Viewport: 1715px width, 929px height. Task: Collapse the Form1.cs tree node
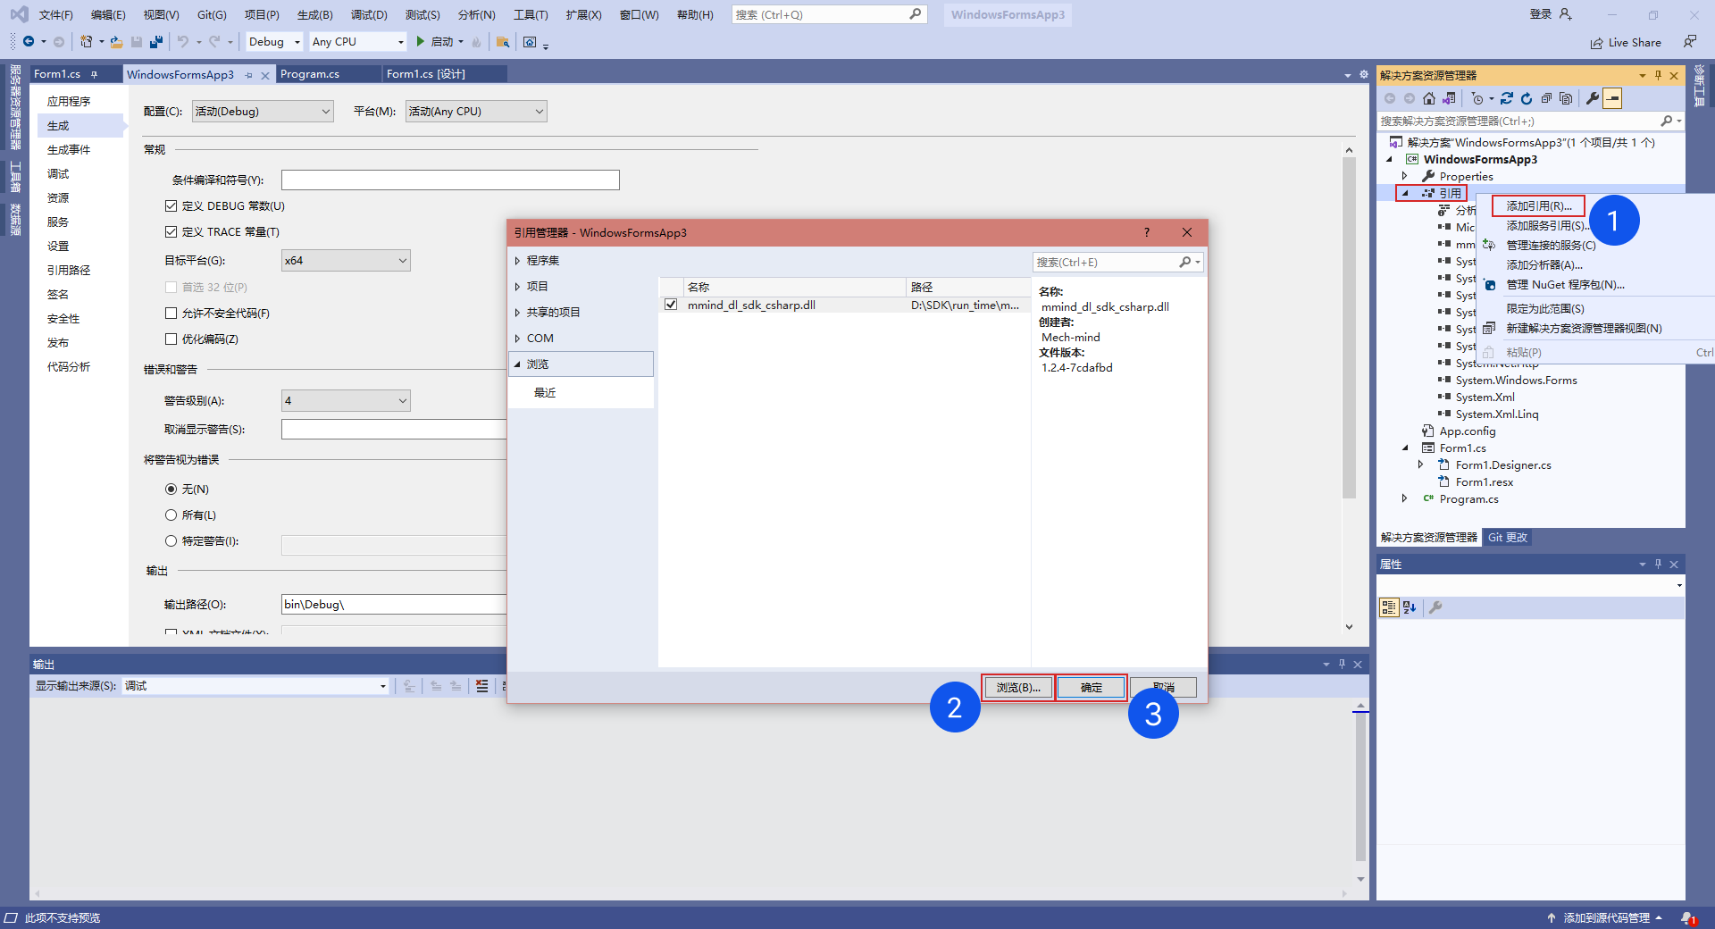[x=1405, y=448]
